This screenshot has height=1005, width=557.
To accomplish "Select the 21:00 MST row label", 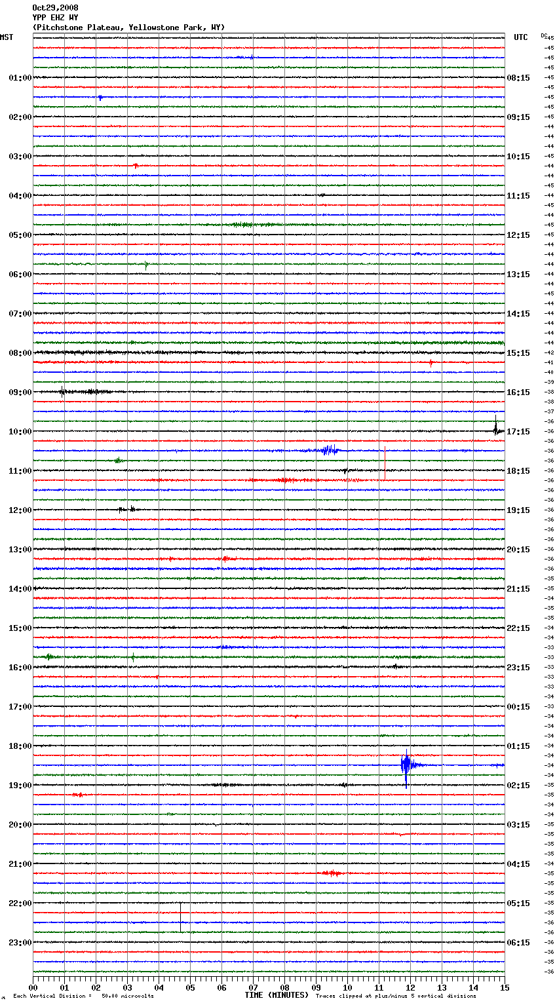I will click(20, 864).
